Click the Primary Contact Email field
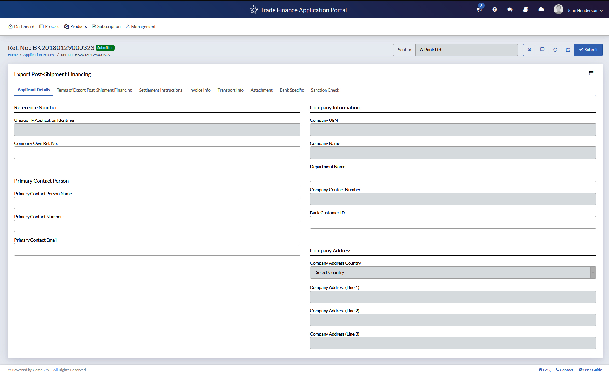The height and width of the screenshot is (374, 609). (x=157, y=249)
